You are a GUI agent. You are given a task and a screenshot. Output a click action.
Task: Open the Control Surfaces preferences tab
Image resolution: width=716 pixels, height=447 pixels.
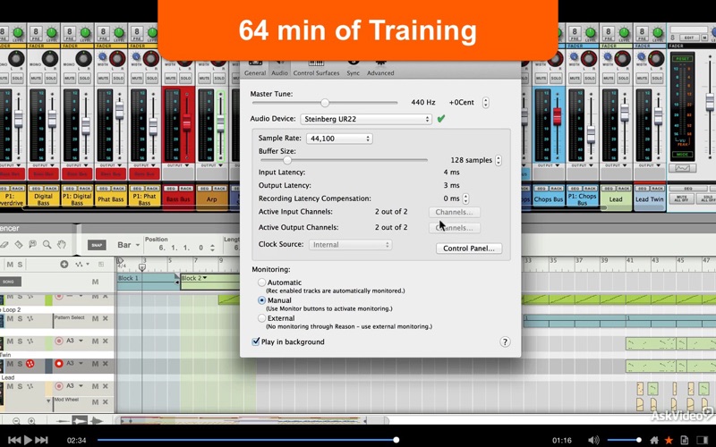(316, 69)
